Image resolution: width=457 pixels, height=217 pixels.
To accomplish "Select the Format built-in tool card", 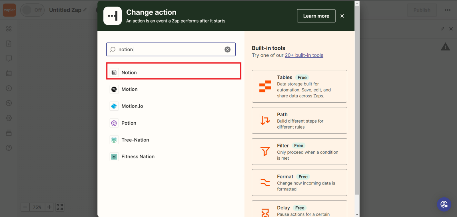I will click(299, 182).
